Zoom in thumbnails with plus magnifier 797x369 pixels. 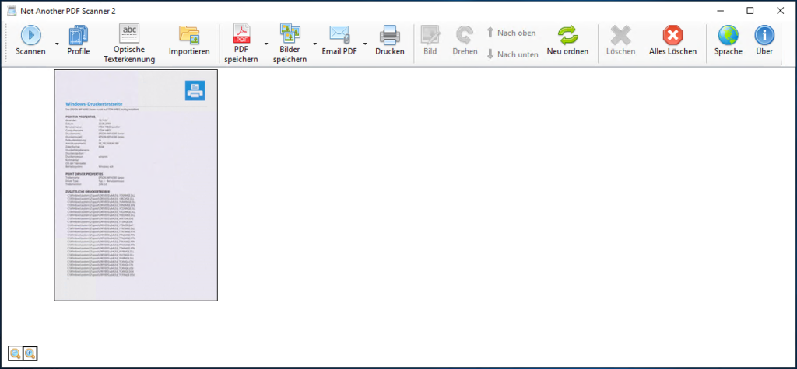[x=30, y=353]
